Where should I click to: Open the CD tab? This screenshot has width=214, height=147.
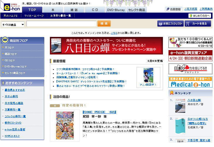click(x=95, y=10)
